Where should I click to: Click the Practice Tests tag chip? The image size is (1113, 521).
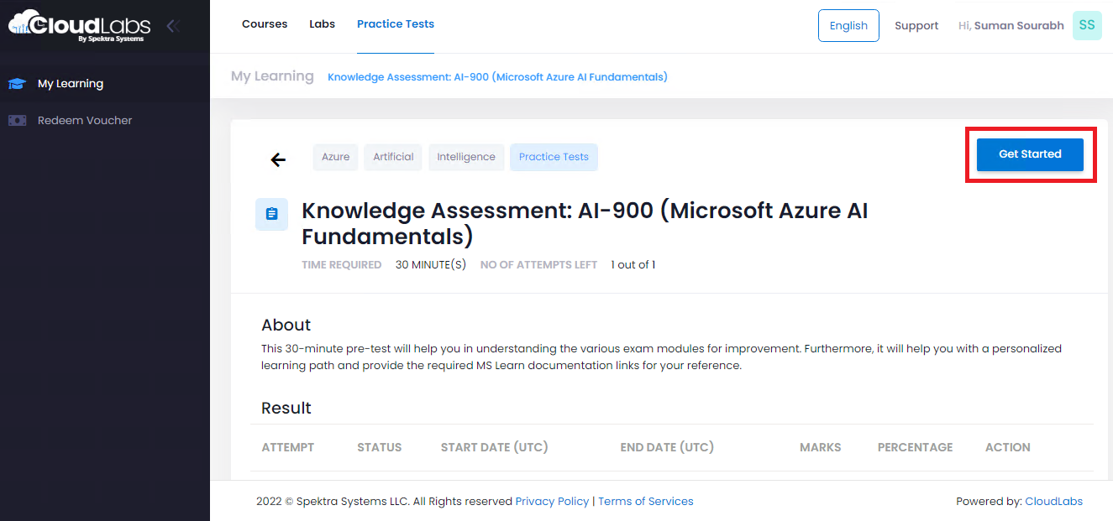[x=554, y=157]
